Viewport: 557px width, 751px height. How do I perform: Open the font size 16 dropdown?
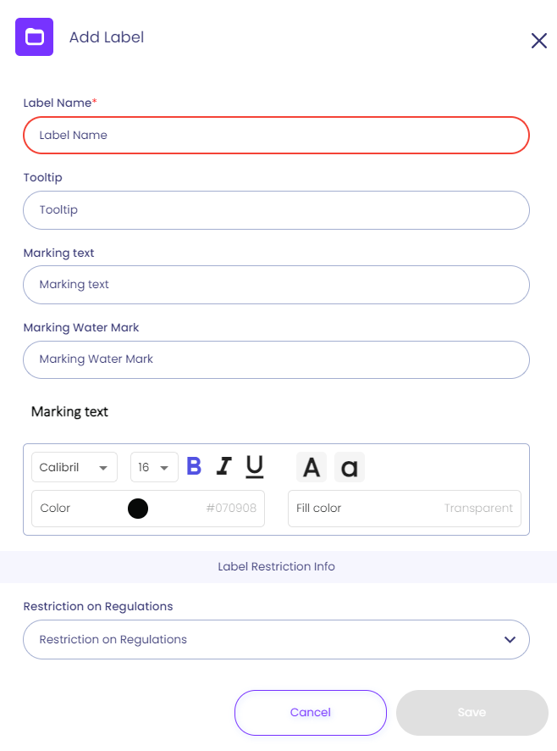(x=154, y=467)
